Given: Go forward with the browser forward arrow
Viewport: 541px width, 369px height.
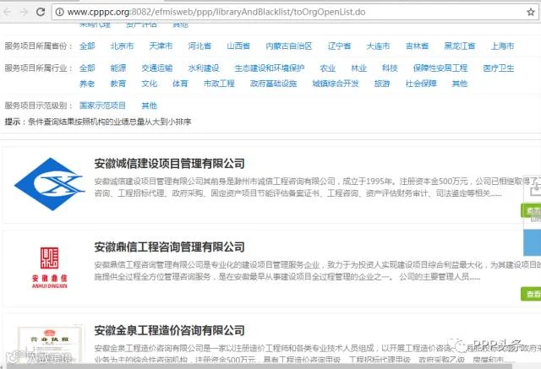Looking at the screenshot, I should pyautogui.click(x=24, y=12).
